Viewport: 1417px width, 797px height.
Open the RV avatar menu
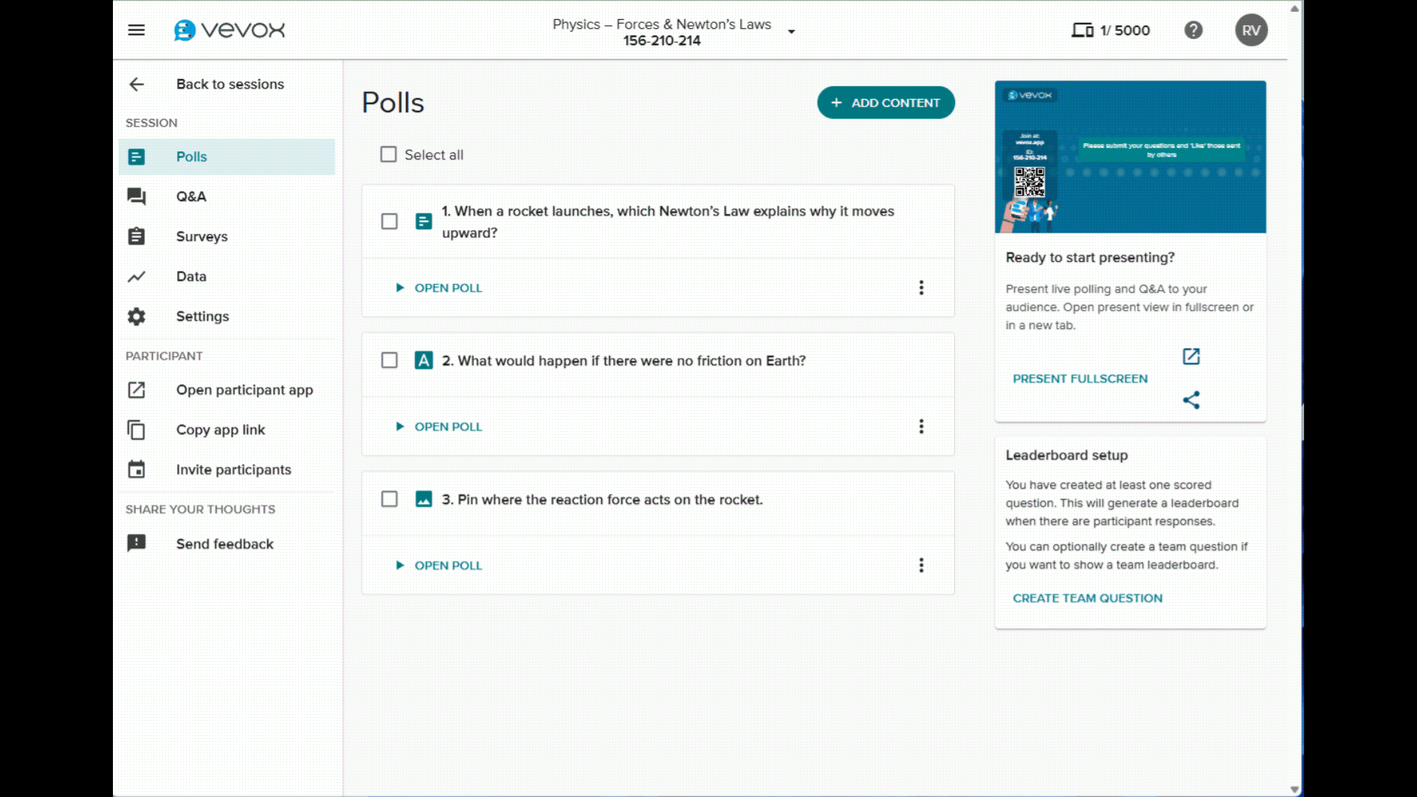1250,30
